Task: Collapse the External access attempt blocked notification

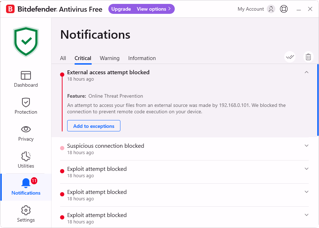Action: [306, 72]
